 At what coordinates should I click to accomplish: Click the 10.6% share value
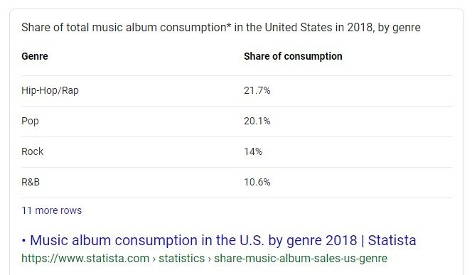pos(257,182)
